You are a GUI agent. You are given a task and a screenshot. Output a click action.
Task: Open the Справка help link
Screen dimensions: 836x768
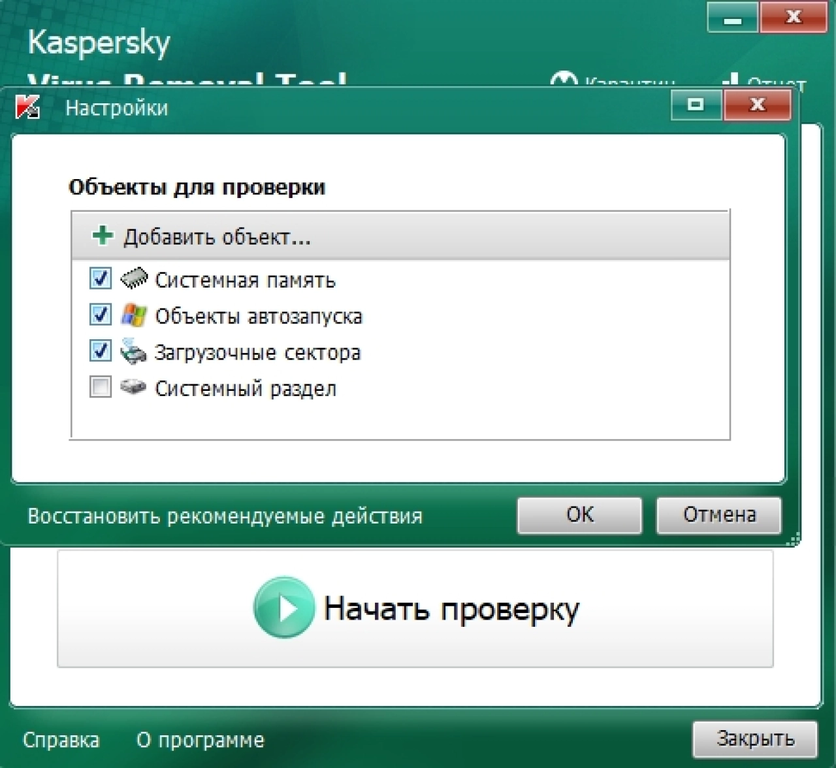[x=61, y=741]
